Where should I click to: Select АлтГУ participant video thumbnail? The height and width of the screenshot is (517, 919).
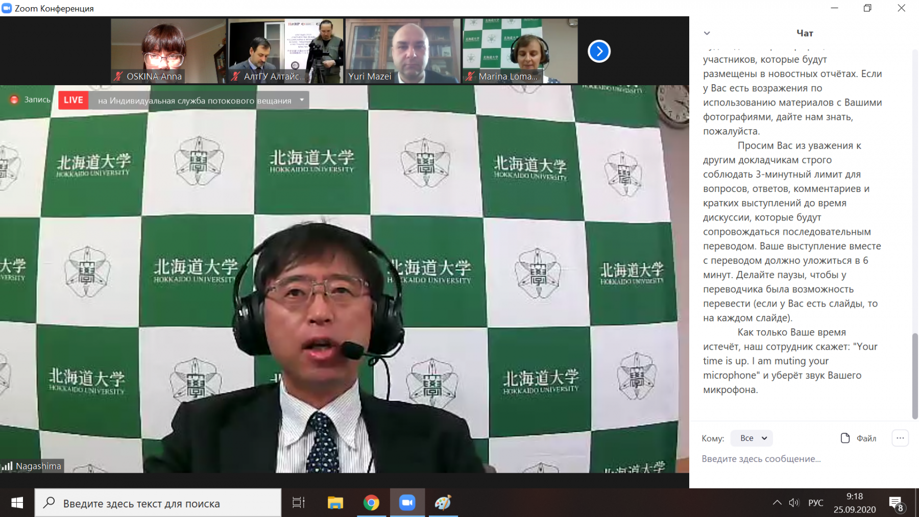(x=285, y=51)
